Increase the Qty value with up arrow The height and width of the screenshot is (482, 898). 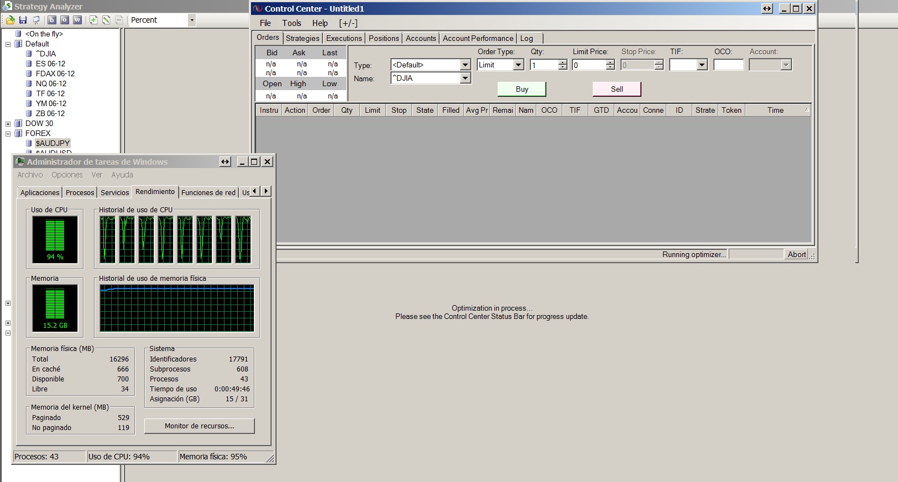point(562,62)
